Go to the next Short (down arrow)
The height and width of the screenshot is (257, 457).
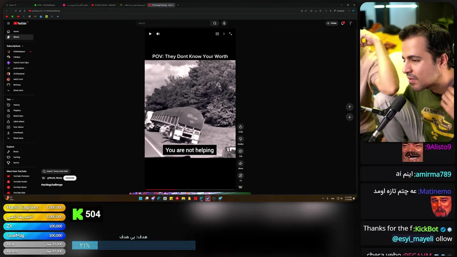pos(350,117)
